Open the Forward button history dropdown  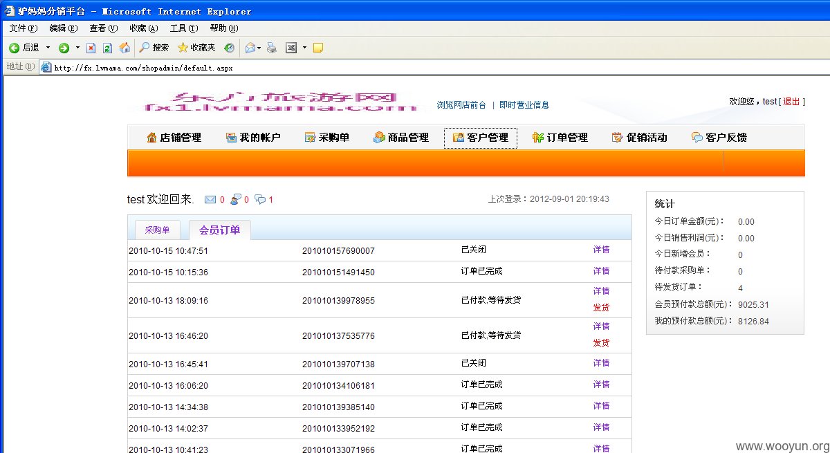point(77,48)
